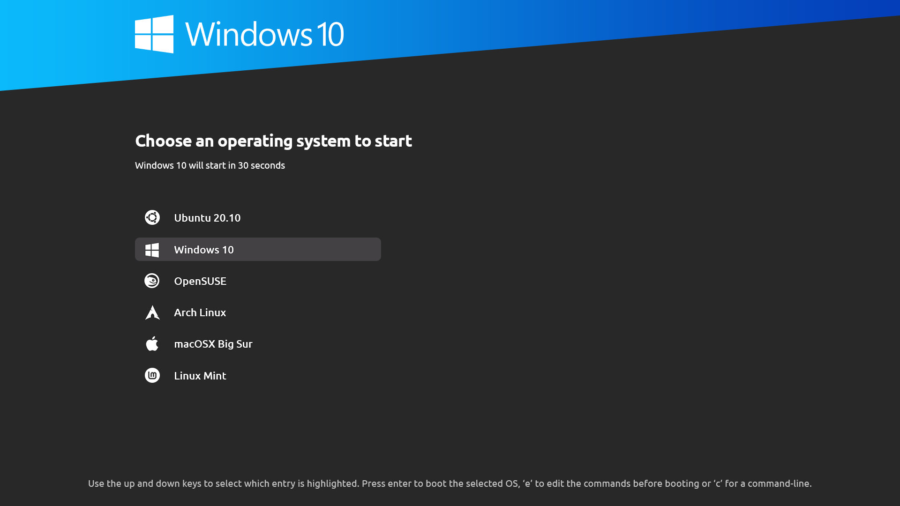Click the Arch Linux logo icon

(x=152, y=313)
